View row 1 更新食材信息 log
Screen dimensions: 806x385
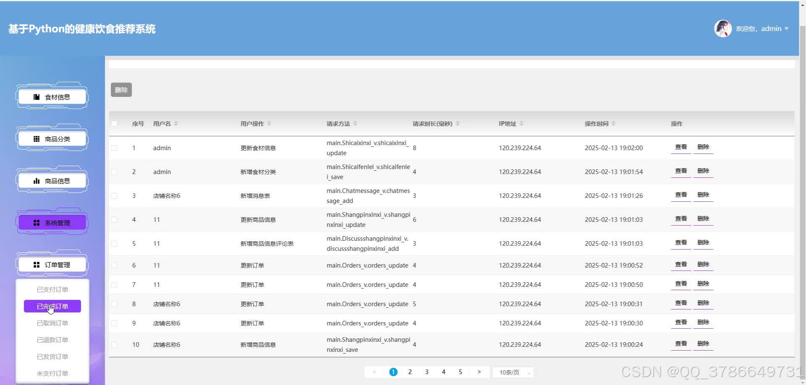pos(681,147)
